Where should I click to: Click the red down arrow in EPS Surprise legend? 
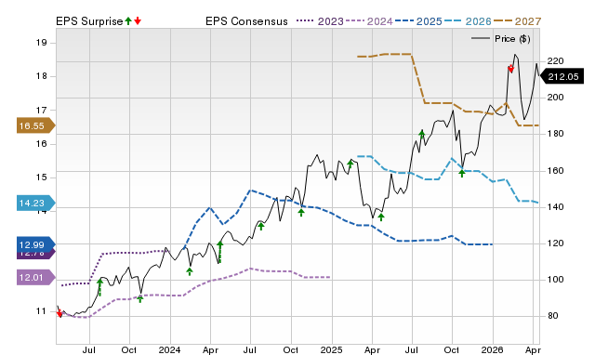[138, 21]
